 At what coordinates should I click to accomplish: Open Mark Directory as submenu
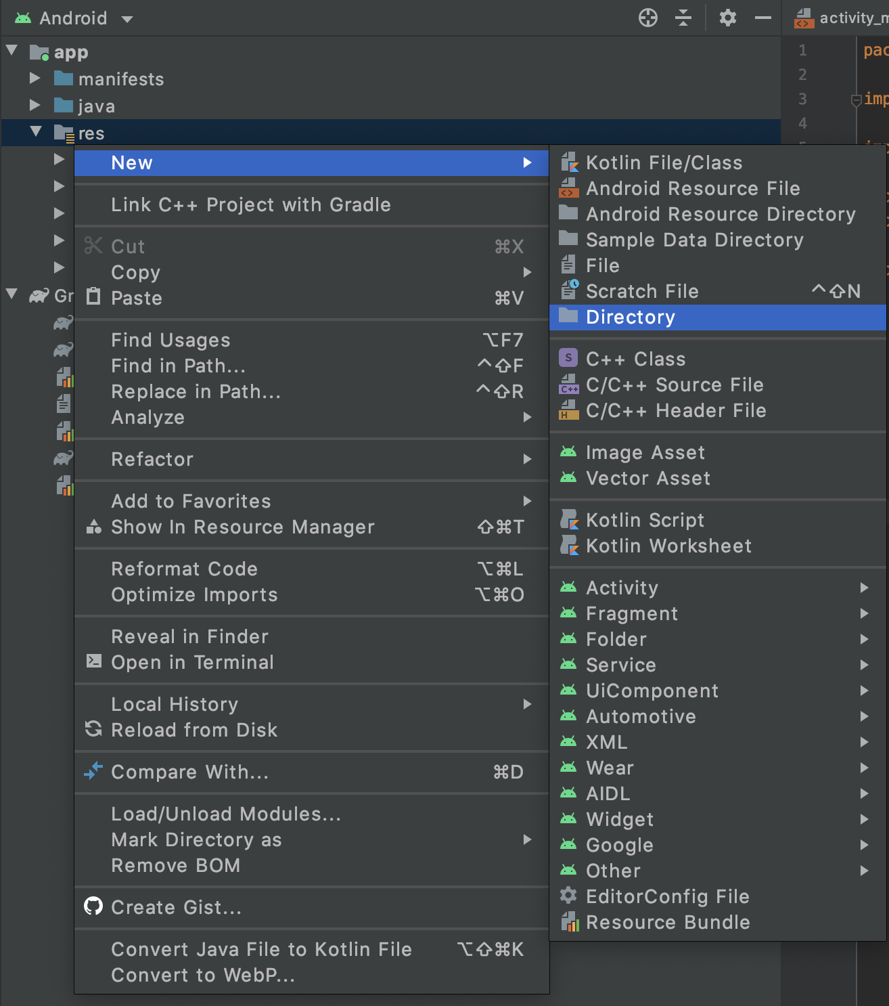coord(311,840)
